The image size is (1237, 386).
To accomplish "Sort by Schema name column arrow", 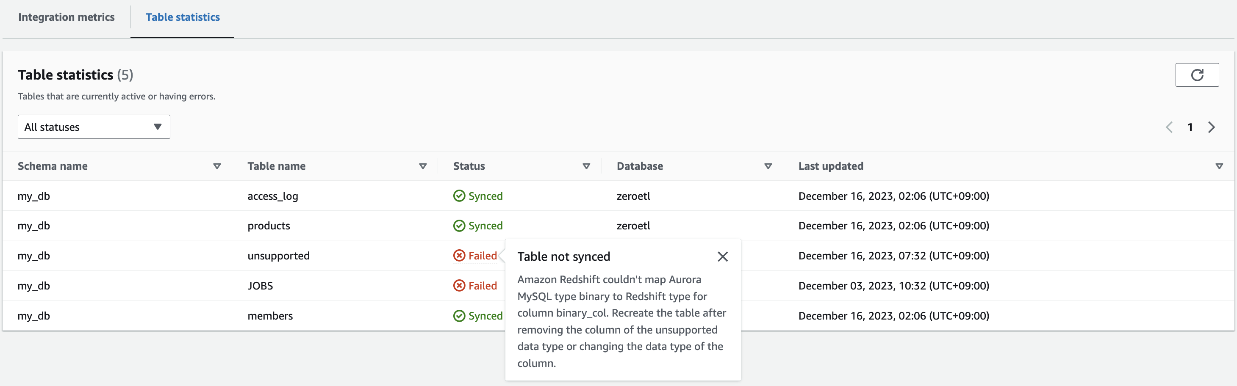I will coord(217,166).
